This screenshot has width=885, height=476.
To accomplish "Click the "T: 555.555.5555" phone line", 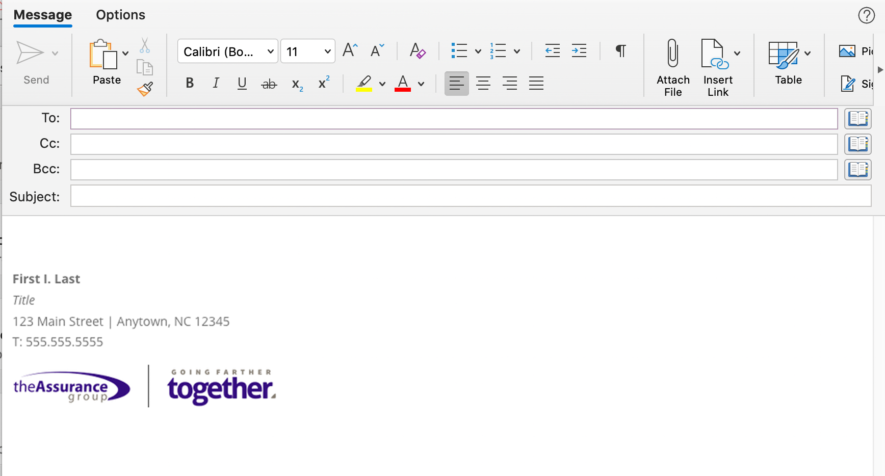I will click(x=58, y=342).
